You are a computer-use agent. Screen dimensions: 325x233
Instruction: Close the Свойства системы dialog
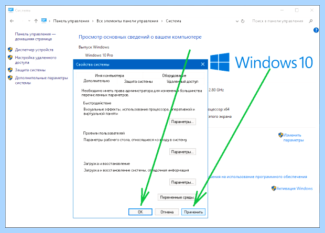pos(203,64)
